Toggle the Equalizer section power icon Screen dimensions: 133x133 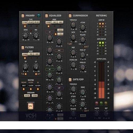(47, 16)
